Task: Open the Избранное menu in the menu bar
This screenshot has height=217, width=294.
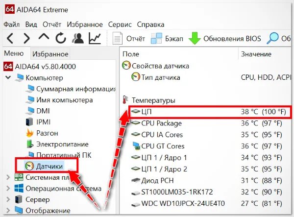Action: pos(85,24)
